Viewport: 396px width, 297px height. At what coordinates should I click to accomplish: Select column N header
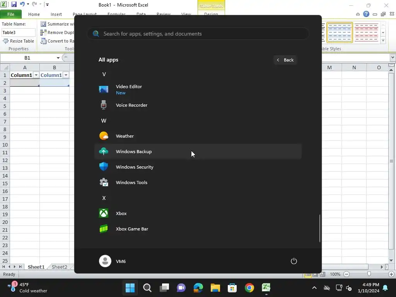354,67
